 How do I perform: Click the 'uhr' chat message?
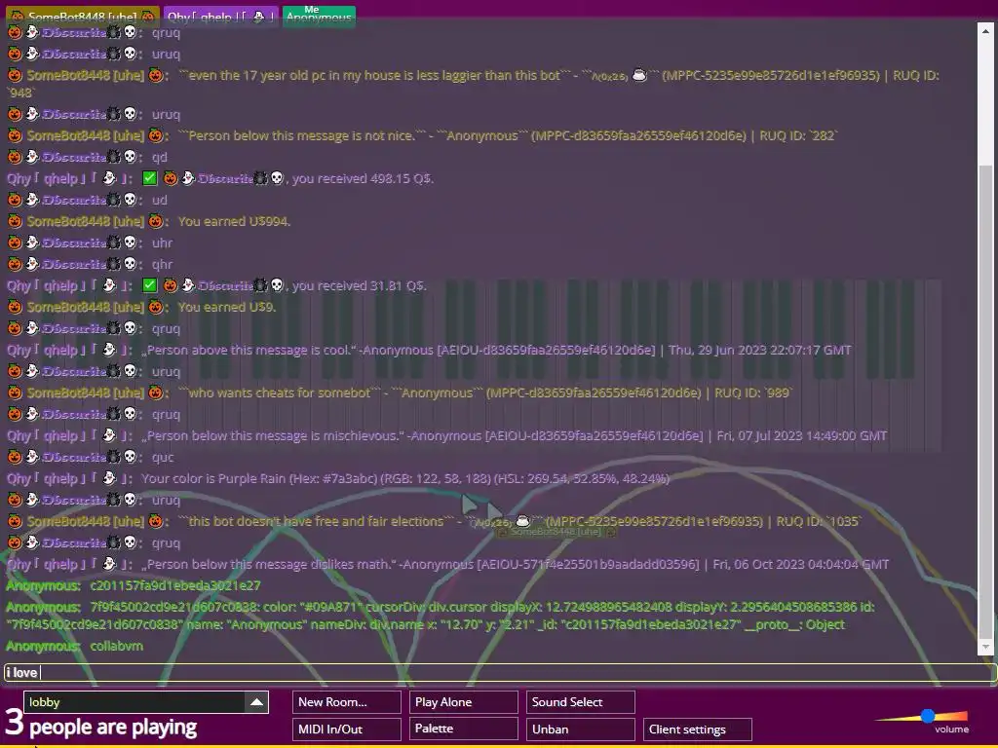[163, 243]
